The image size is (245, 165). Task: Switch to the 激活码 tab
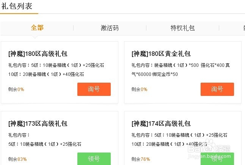[110, 28]
